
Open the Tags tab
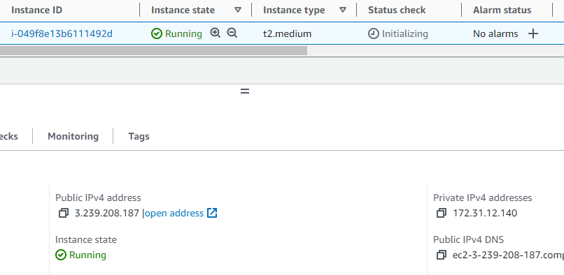click(139, 136)
